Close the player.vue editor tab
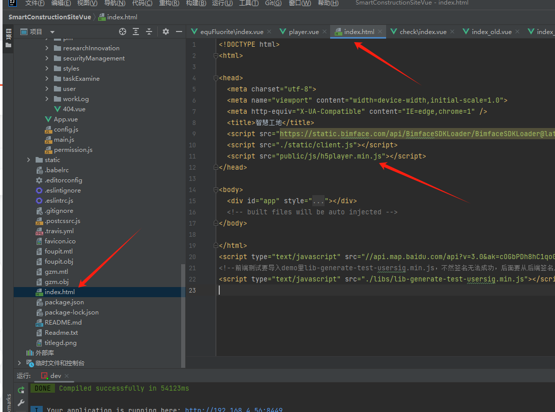This screenshot has width=555, height=412. tap(325, 32)
